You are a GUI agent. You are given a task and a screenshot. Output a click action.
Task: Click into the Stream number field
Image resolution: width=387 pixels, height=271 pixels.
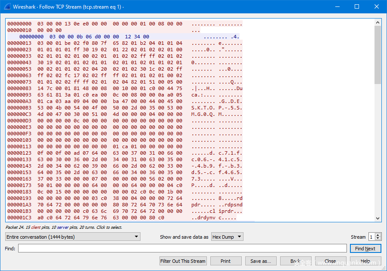click(371, 237)
